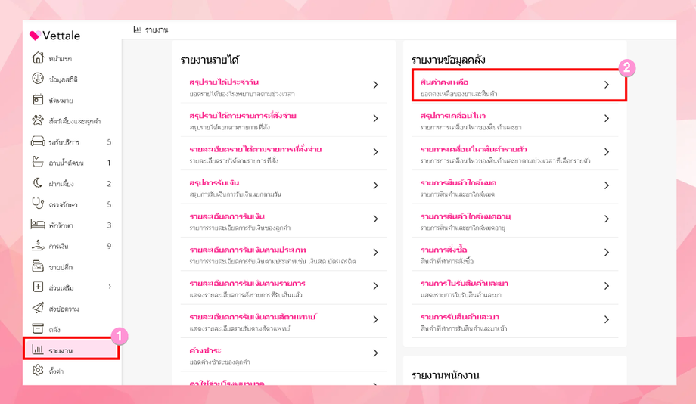
Task: Click the stethoscope examination icon (ตรวจรักษา)
Action: click(x=38, y=204)
